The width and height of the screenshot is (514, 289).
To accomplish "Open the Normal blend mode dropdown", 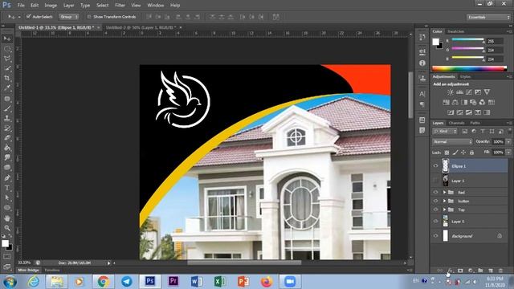I will click(x=452, y=142).
